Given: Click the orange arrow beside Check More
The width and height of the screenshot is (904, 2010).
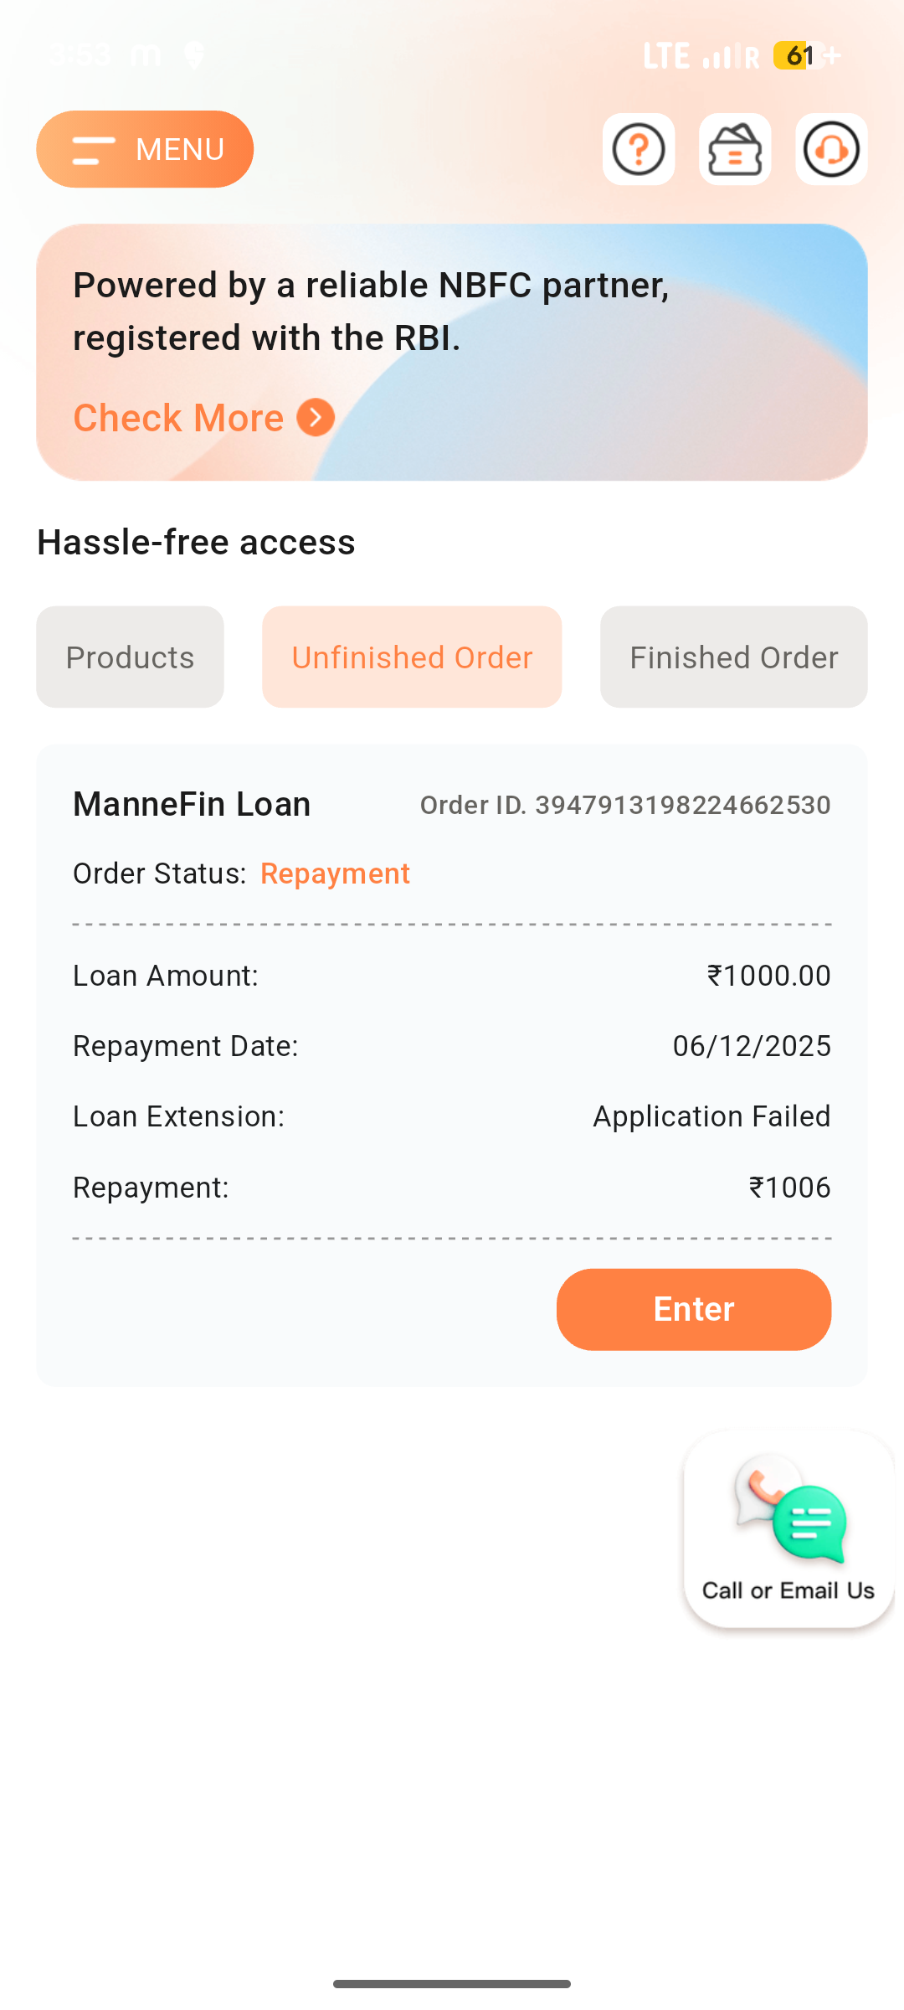Looking at the screenshot, I should (316, 418).
